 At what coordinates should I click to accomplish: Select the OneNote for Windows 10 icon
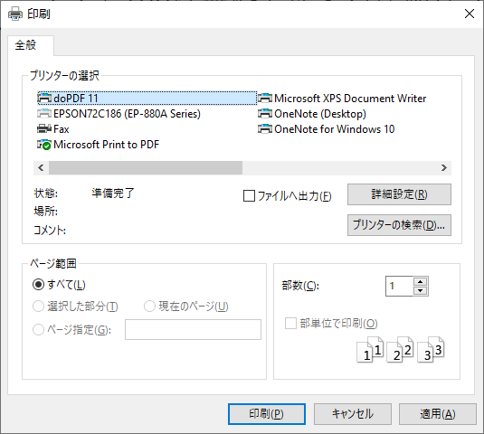[x=265, y=129]
